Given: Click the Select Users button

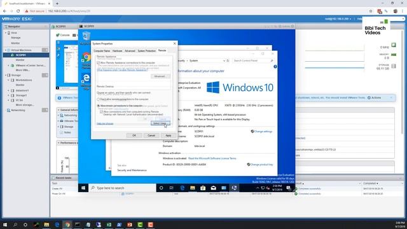Looking at the screenshot, I should (x=160, y=123).
